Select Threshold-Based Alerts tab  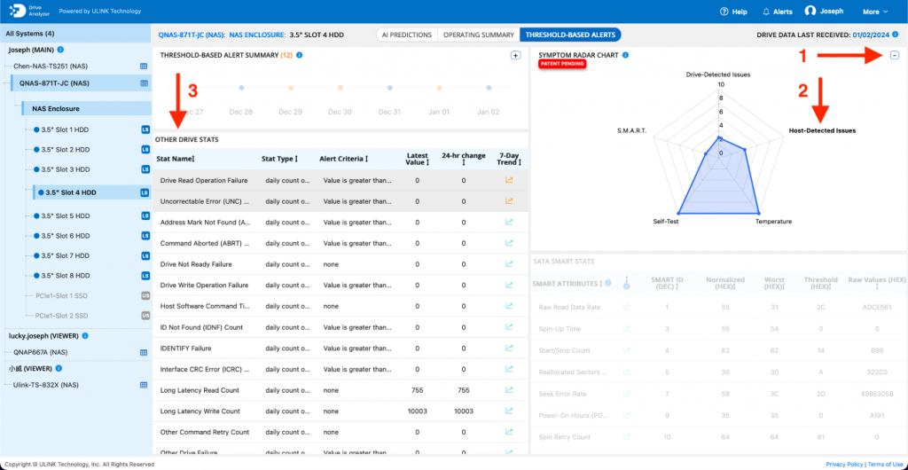[570, 35]
